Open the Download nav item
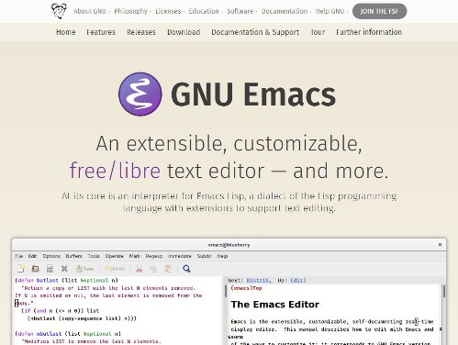The image size is (458, 345). pos(184,32)
